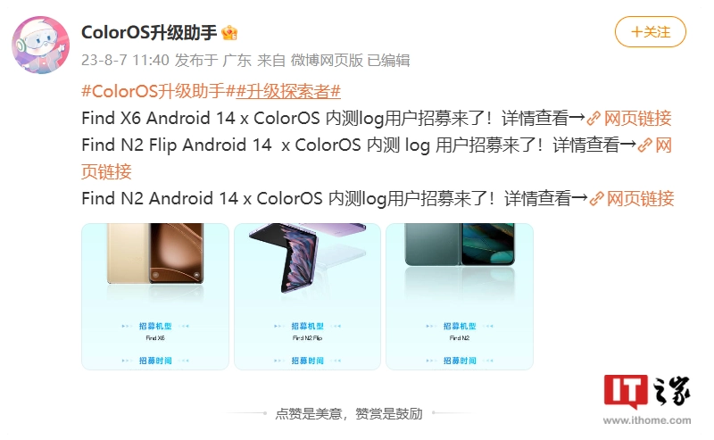Click the crown verification badge icon
714x440 pixels.
[x=229, y=33]
